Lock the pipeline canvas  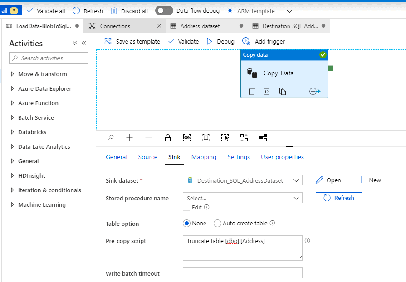(x=167, y=138)
